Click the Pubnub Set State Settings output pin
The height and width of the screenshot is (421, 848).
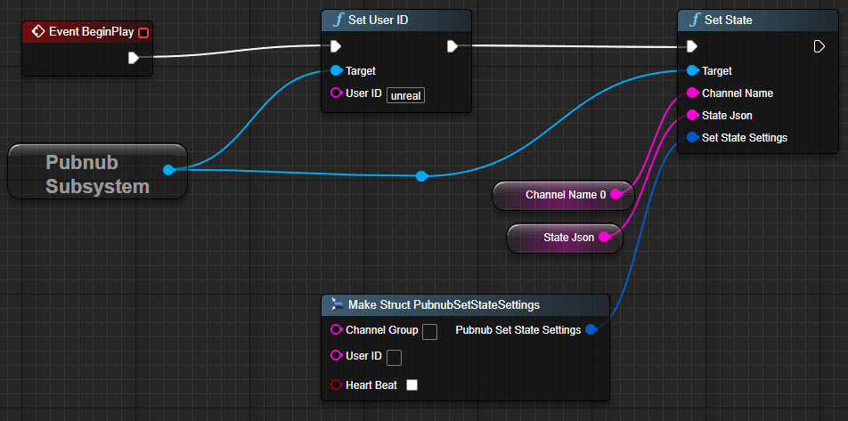tap(592, 330)
